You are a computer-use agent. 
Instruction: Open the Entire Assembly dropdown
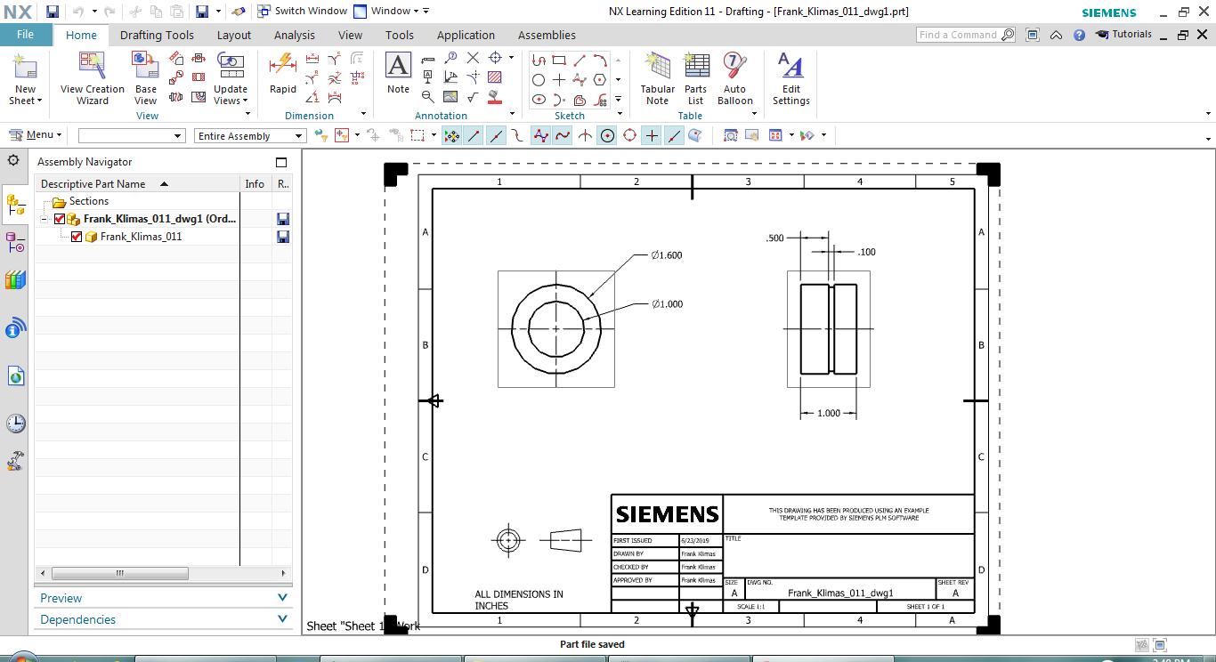[x=250, y=136]
